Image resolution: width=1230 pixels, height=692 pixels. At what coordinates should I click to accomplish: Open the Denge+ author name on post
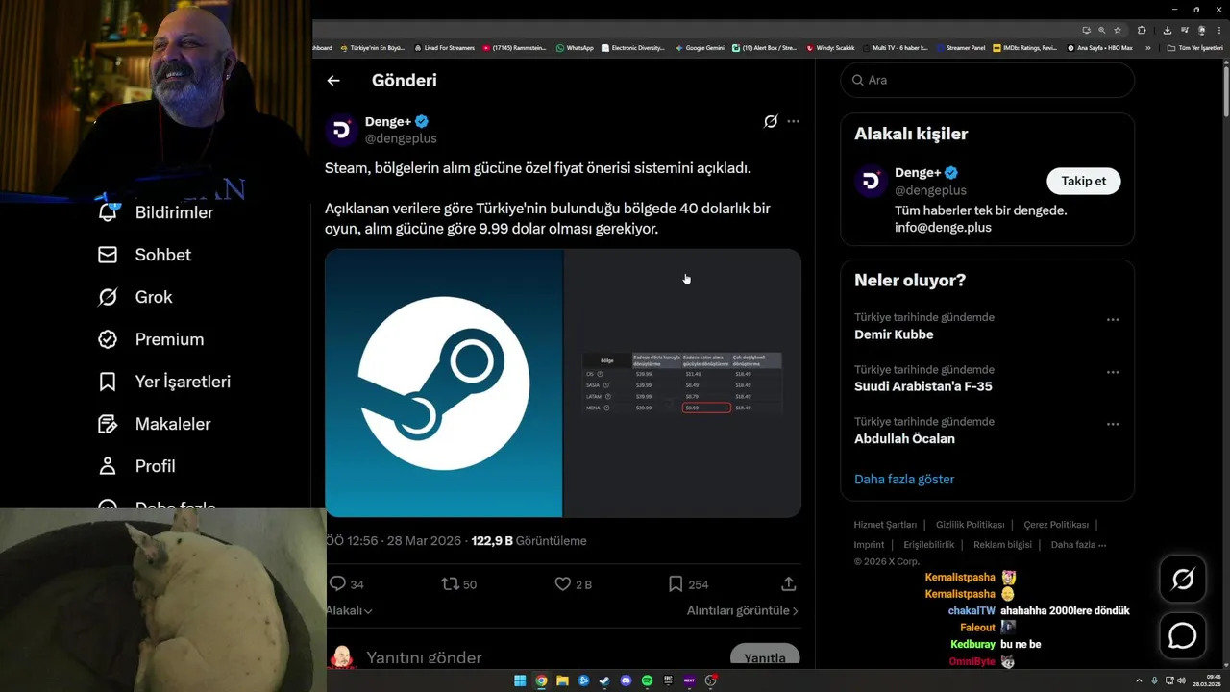pyautogui.click(x=388, y=122)
